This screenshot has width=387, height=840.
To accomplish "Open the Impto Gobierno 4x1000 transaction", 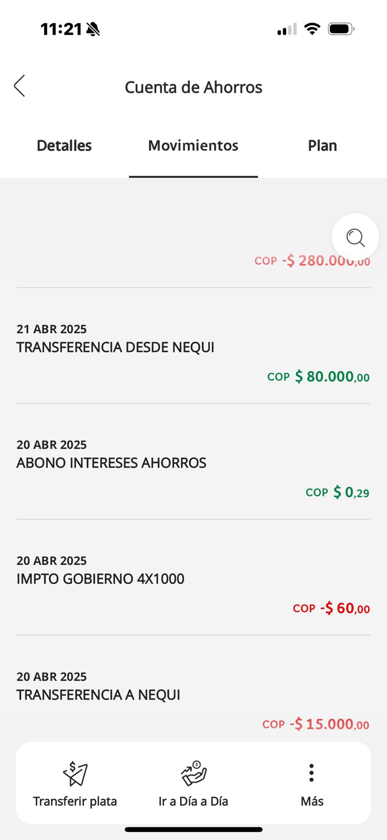I will tap(100, 579).
